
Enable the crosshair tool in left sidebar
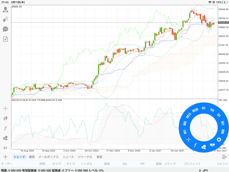[x=5, y=108]
